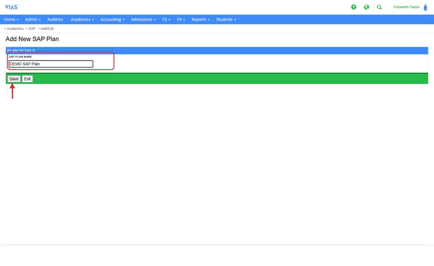Open the FA menu
Viewport: 434px width, 266px height.
coord(181,20)
